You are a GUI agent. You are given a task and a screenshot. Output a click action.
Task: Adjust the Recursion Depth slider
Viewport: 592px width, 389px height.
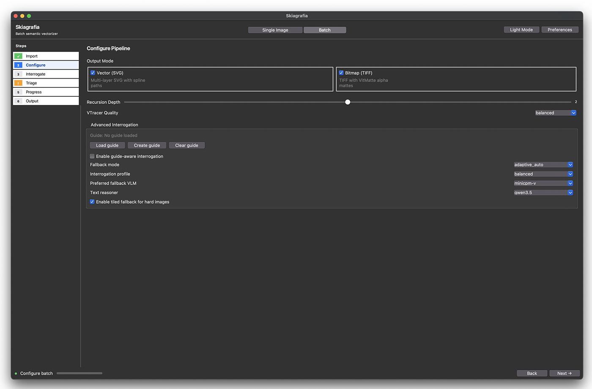pos(348,102)
